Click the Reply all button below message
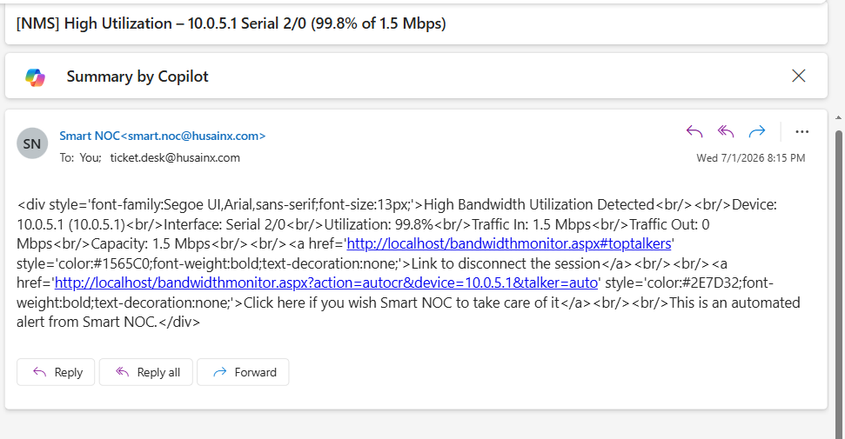This screenshot has height=439, width=845. [x=145, y=372]
